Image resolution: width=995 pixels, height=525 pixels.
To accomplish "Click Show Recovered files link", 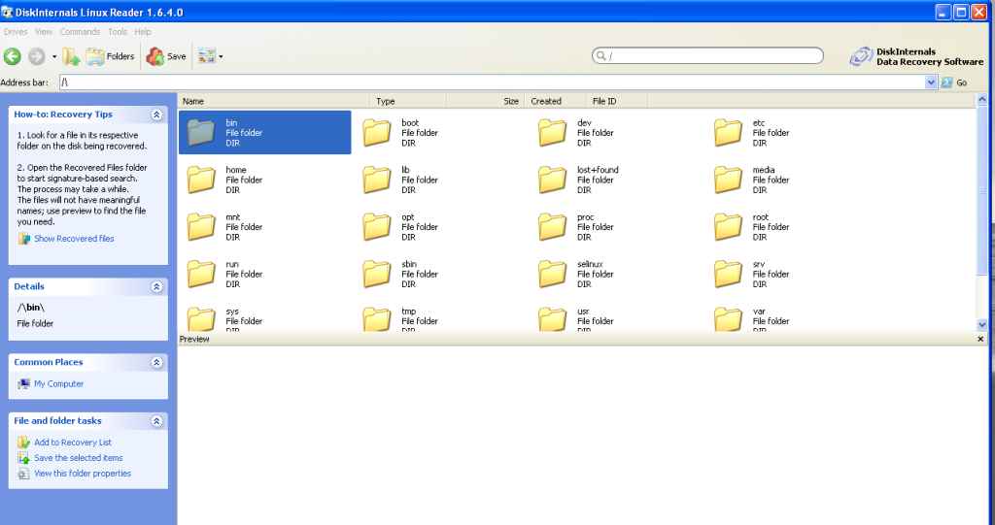I will click(74, 239).
